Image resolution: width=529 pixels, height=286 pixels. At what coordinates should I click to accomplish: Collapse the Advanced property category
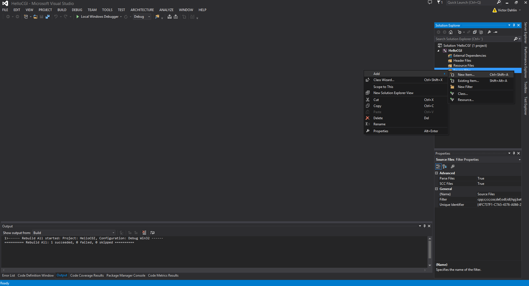pyautogui.click(x=437, y=173)
